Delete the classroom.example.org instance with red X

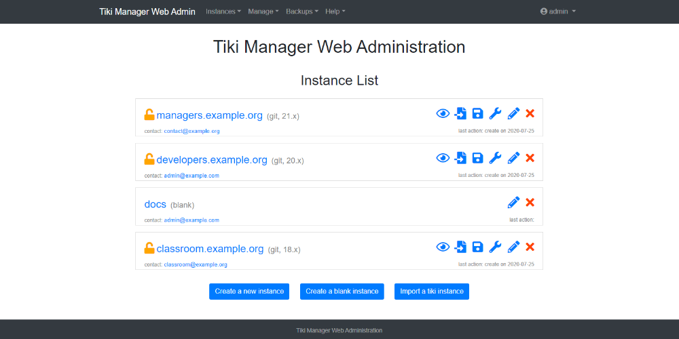coord(530,247)
